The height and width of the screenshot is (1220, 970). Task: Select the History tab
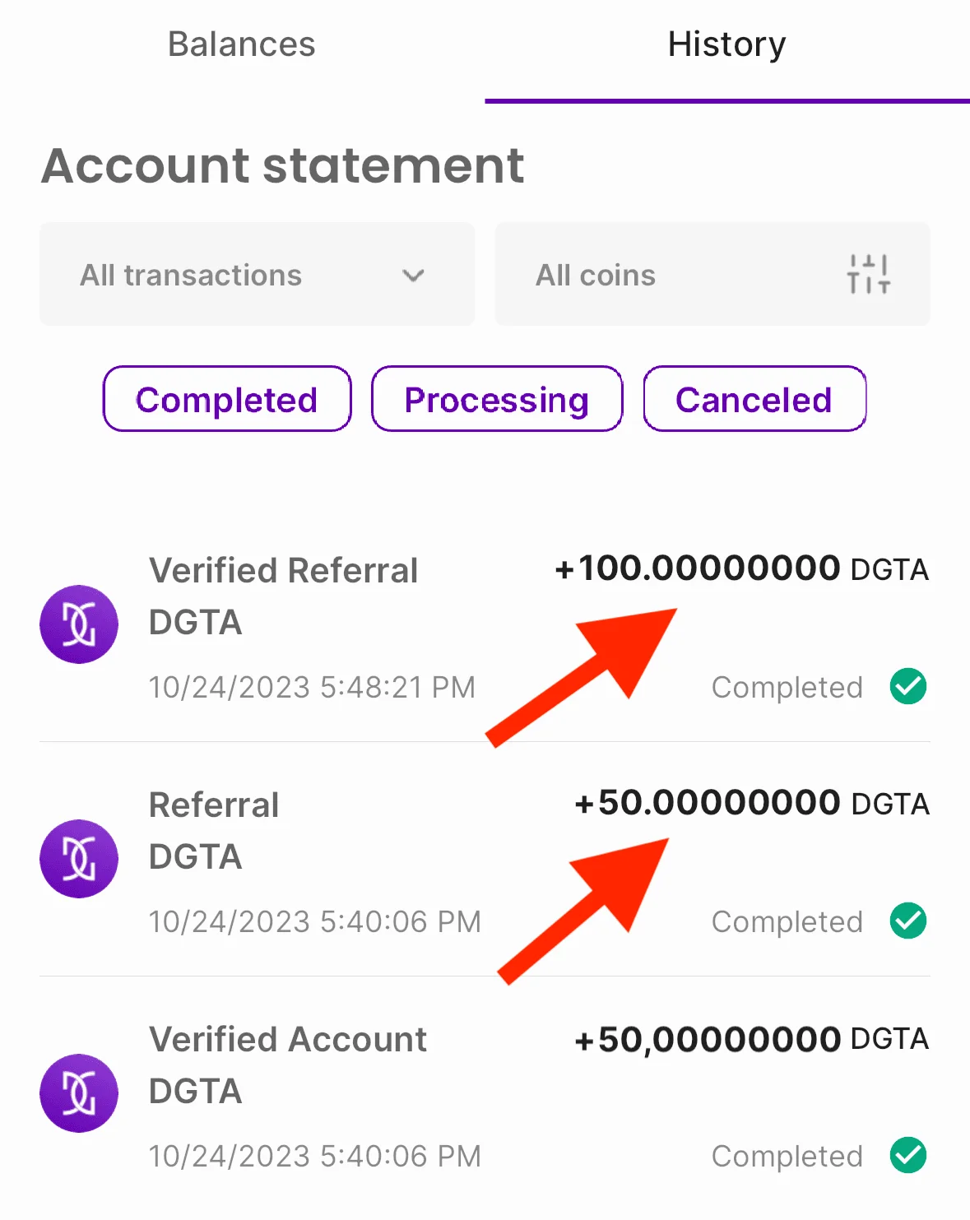point(727,44)
